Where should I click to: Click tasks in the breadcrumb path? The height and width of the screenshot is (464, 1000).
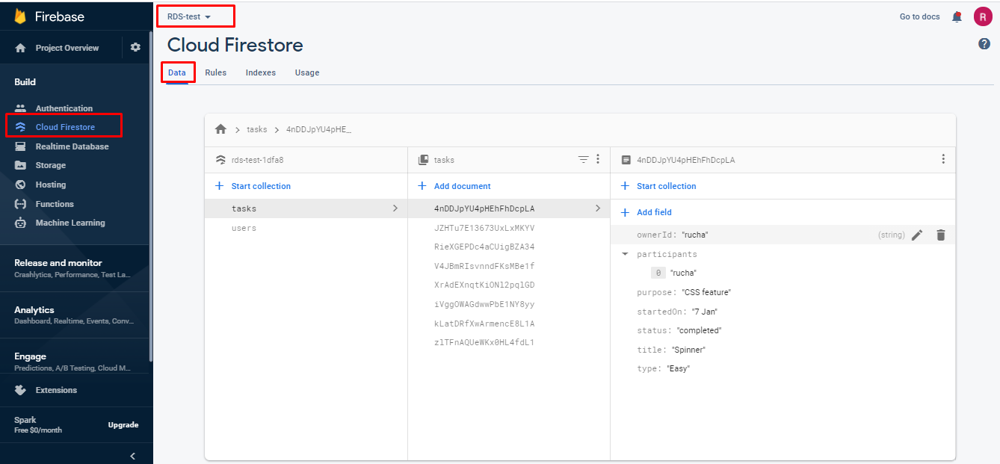256,129
